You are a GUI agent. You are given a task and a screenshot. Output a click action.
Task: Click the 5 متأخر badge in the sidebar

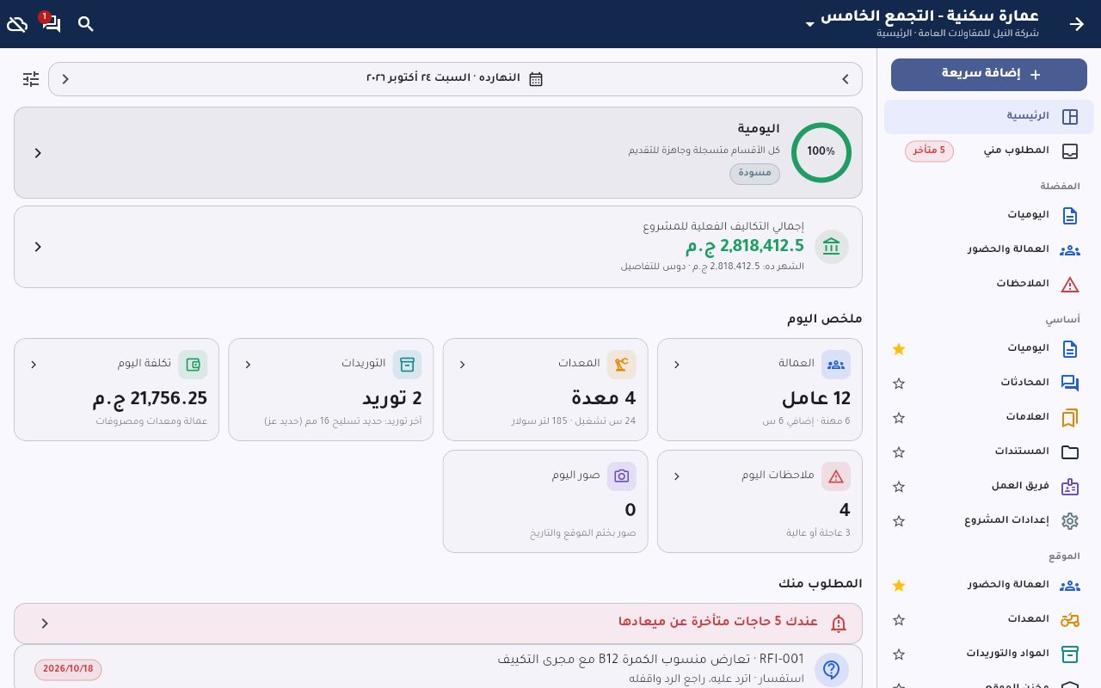pos(929,151)
